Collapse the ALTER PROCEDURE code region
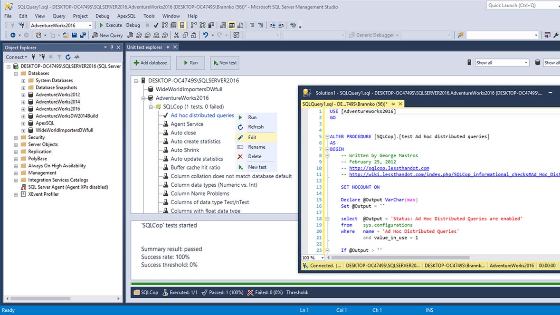Image resolution: width=560 pixels, height=315 pixels. tap(327, 136)
